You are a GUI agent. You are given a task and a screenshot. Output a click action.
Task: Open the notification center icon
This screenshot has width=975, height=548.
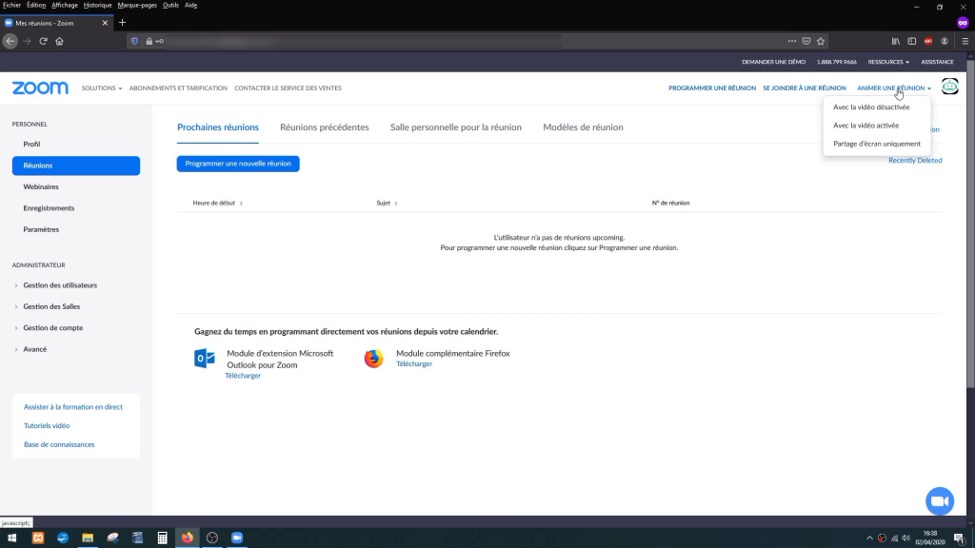pyautogui.click(x=960, y=538)
